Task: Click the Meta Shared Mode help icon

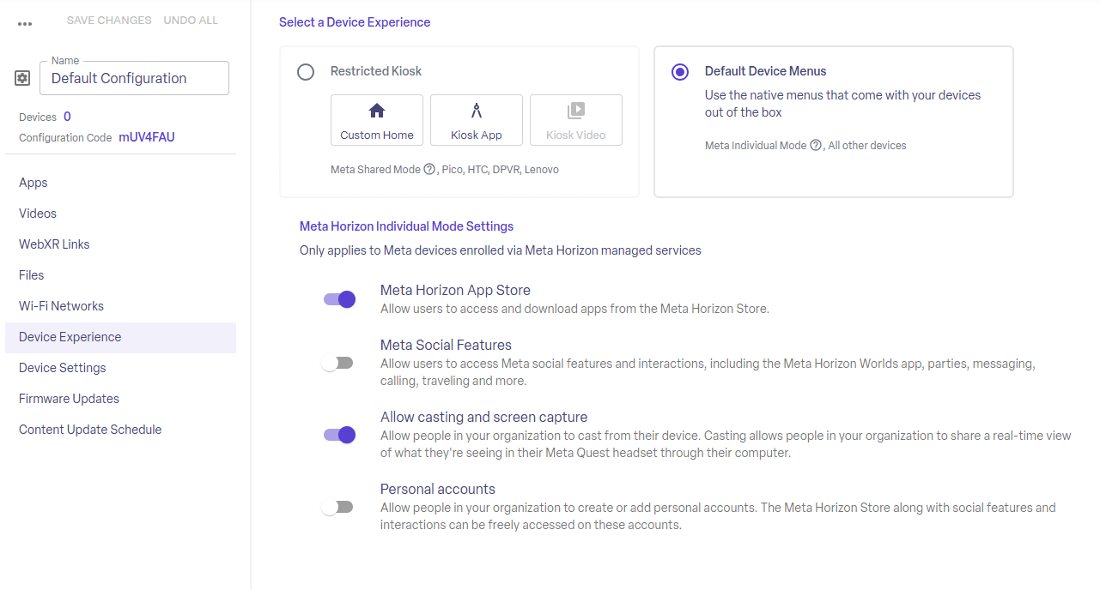Action: coord(429,170)
